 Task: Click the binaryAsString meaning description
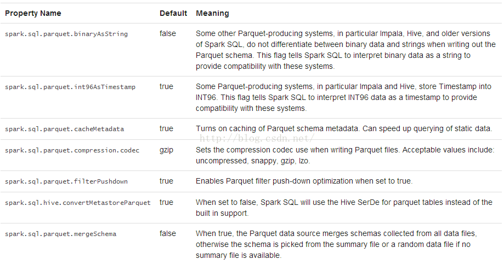coord(346,50)
